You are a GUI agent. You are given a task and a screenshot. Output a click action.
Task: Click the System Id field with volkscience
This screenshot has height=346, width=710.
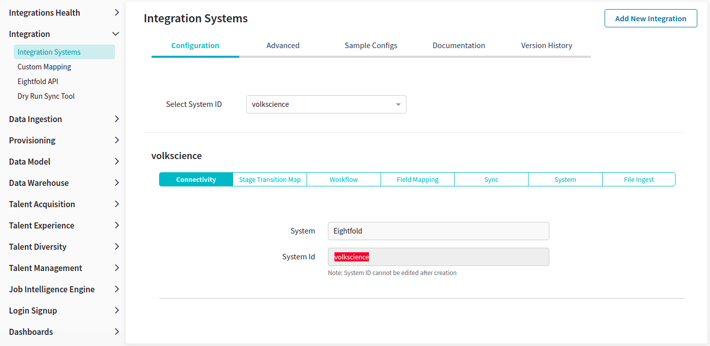click(438, 257)
